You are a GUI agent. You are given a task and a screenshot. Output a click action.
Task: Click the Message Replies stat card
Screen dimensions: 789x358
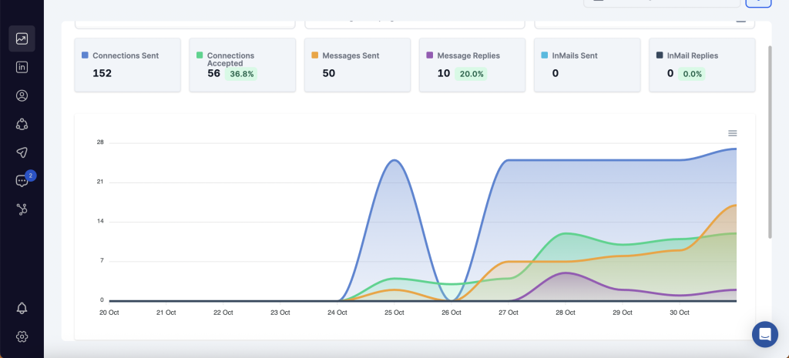tap(472, 65)
